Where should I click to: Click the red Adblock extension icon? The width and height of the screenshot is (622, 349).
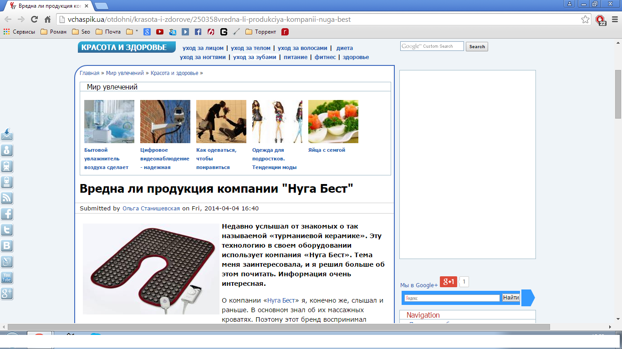point(601,20)
